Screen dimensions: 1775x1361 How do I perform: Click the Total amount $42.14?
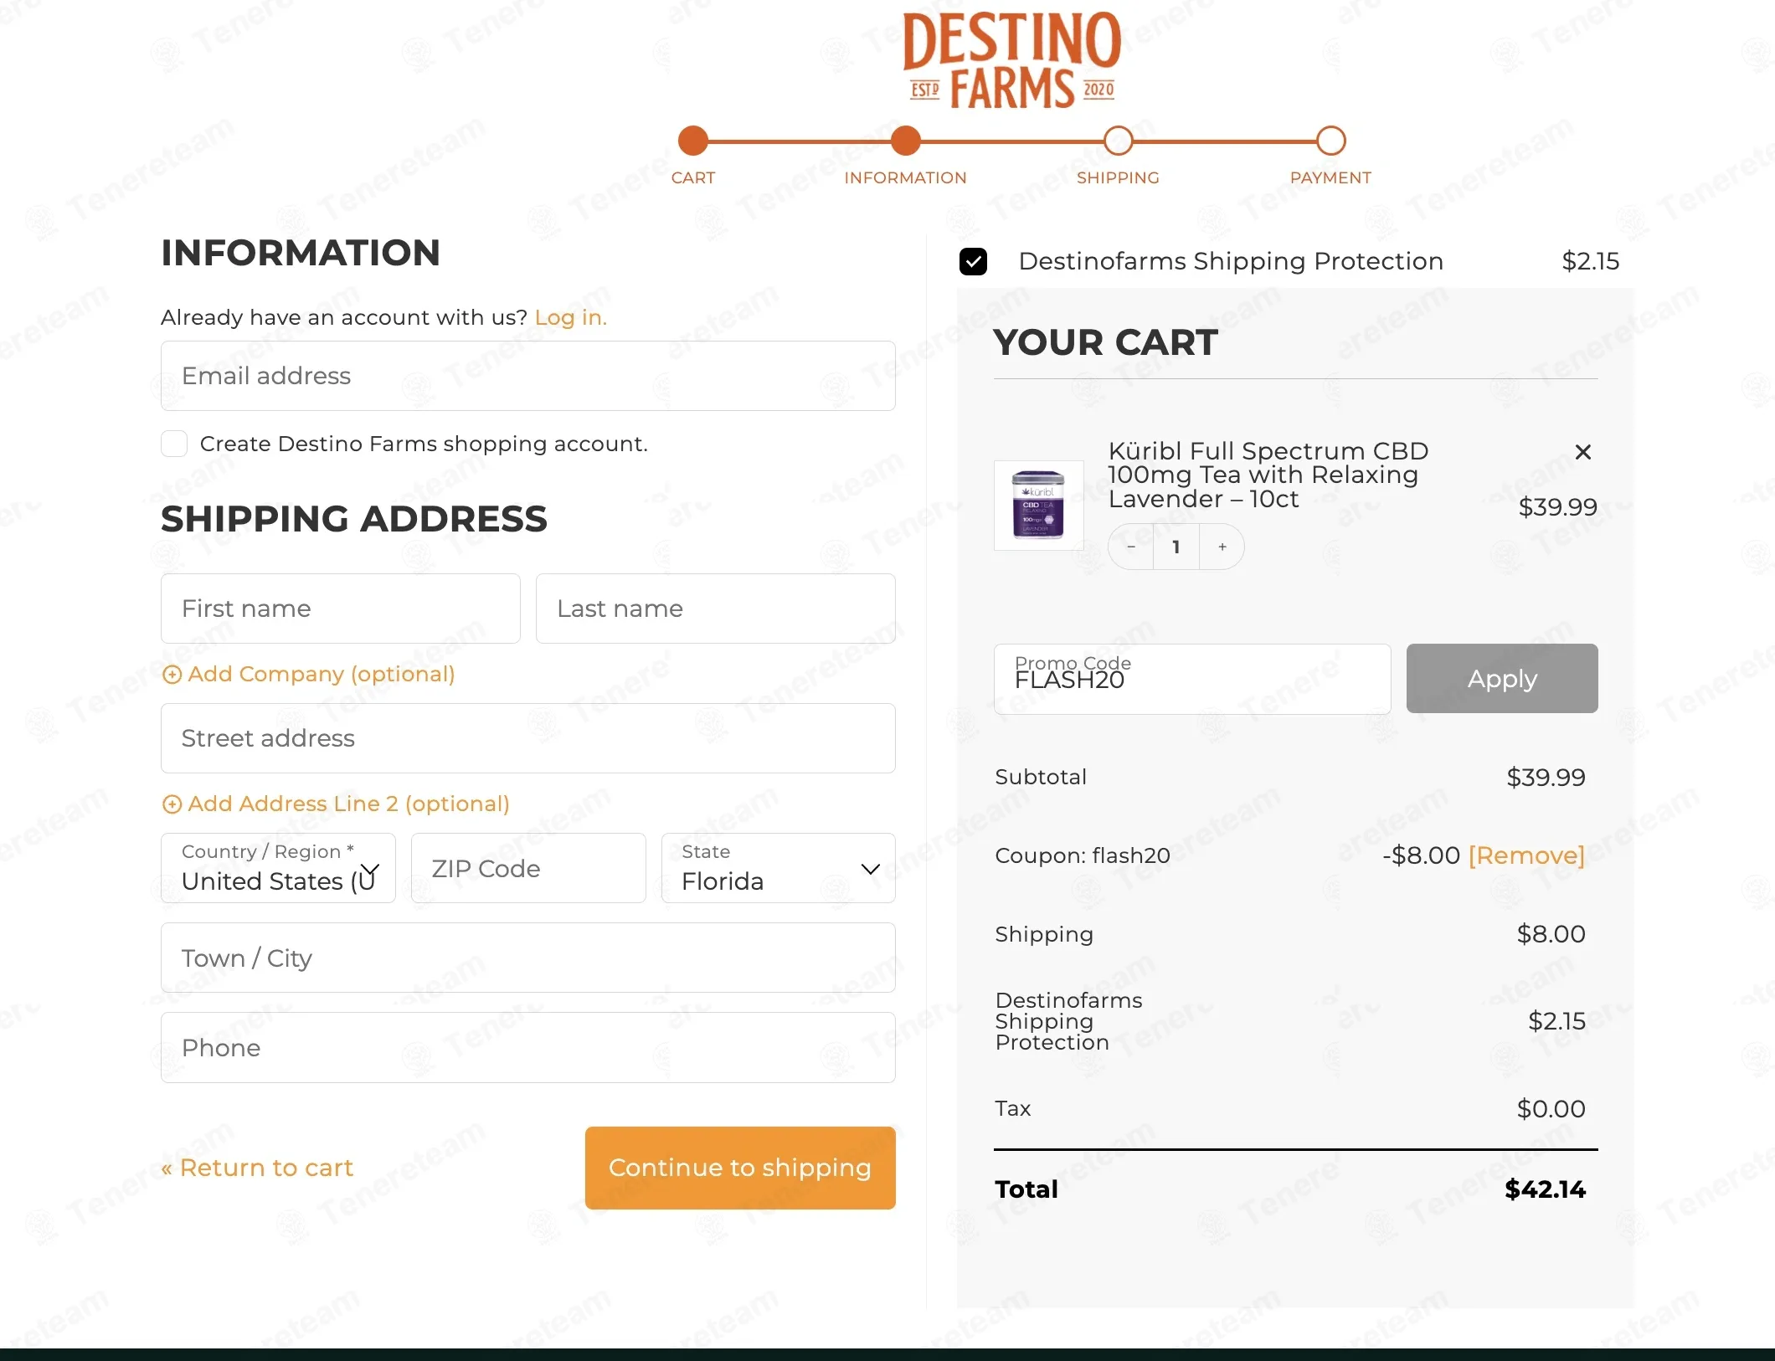[x=1545, y=1189]
